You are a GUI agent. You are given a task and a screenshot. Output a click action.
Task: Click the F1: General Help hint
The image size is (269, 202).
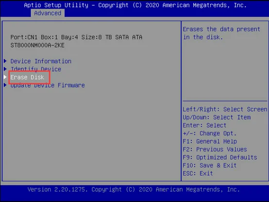click(210, 141)
